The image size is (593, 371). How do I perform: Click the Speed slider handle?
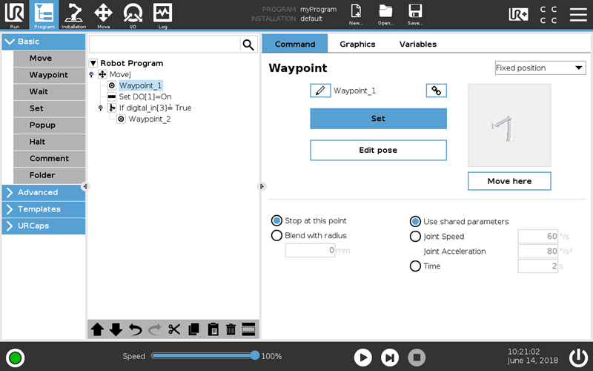coord(255,355)
